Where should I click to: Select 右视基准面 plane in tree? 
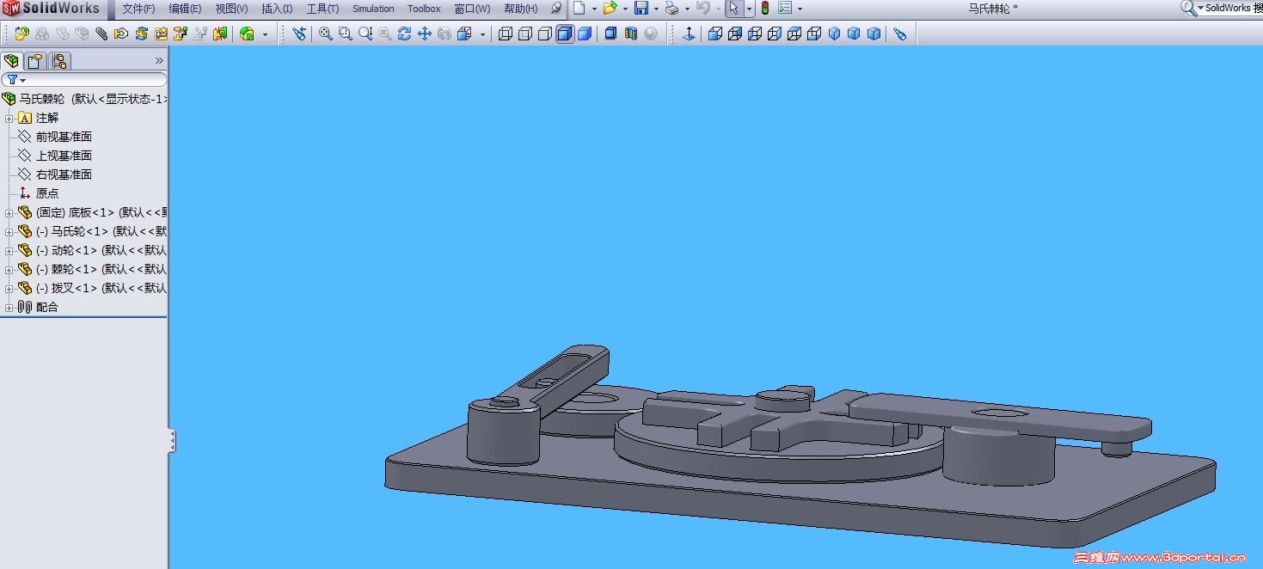(x=64, y=174)
